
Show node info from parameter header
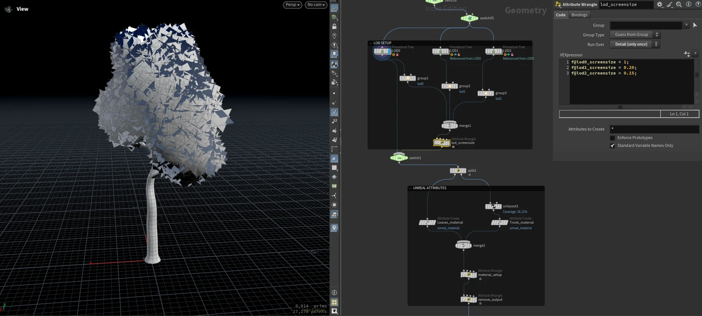point(689,4)
